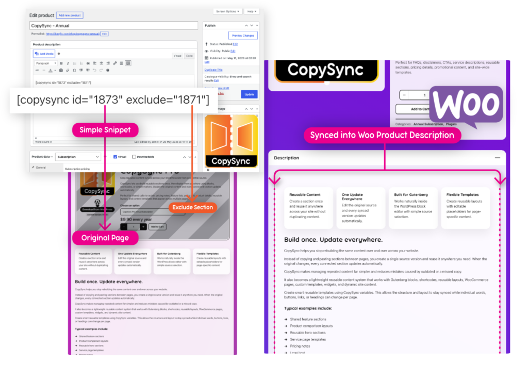Open the Annual Subscription category link
The image size is (528, 365).
click(428, 124)
